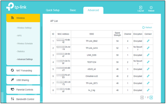The height and width of the screenshot is (104, 166).
Task: Click the Connect column header
Action: 148,34
